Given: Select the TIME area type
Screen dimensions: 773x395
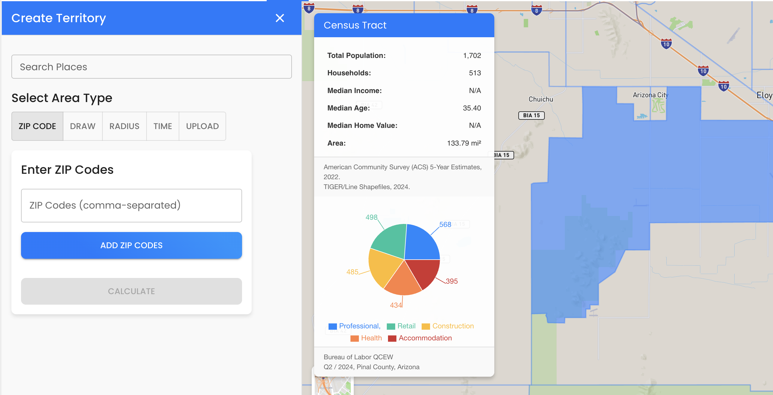Looking at the screenshot, I should click(x=162, y=126).
